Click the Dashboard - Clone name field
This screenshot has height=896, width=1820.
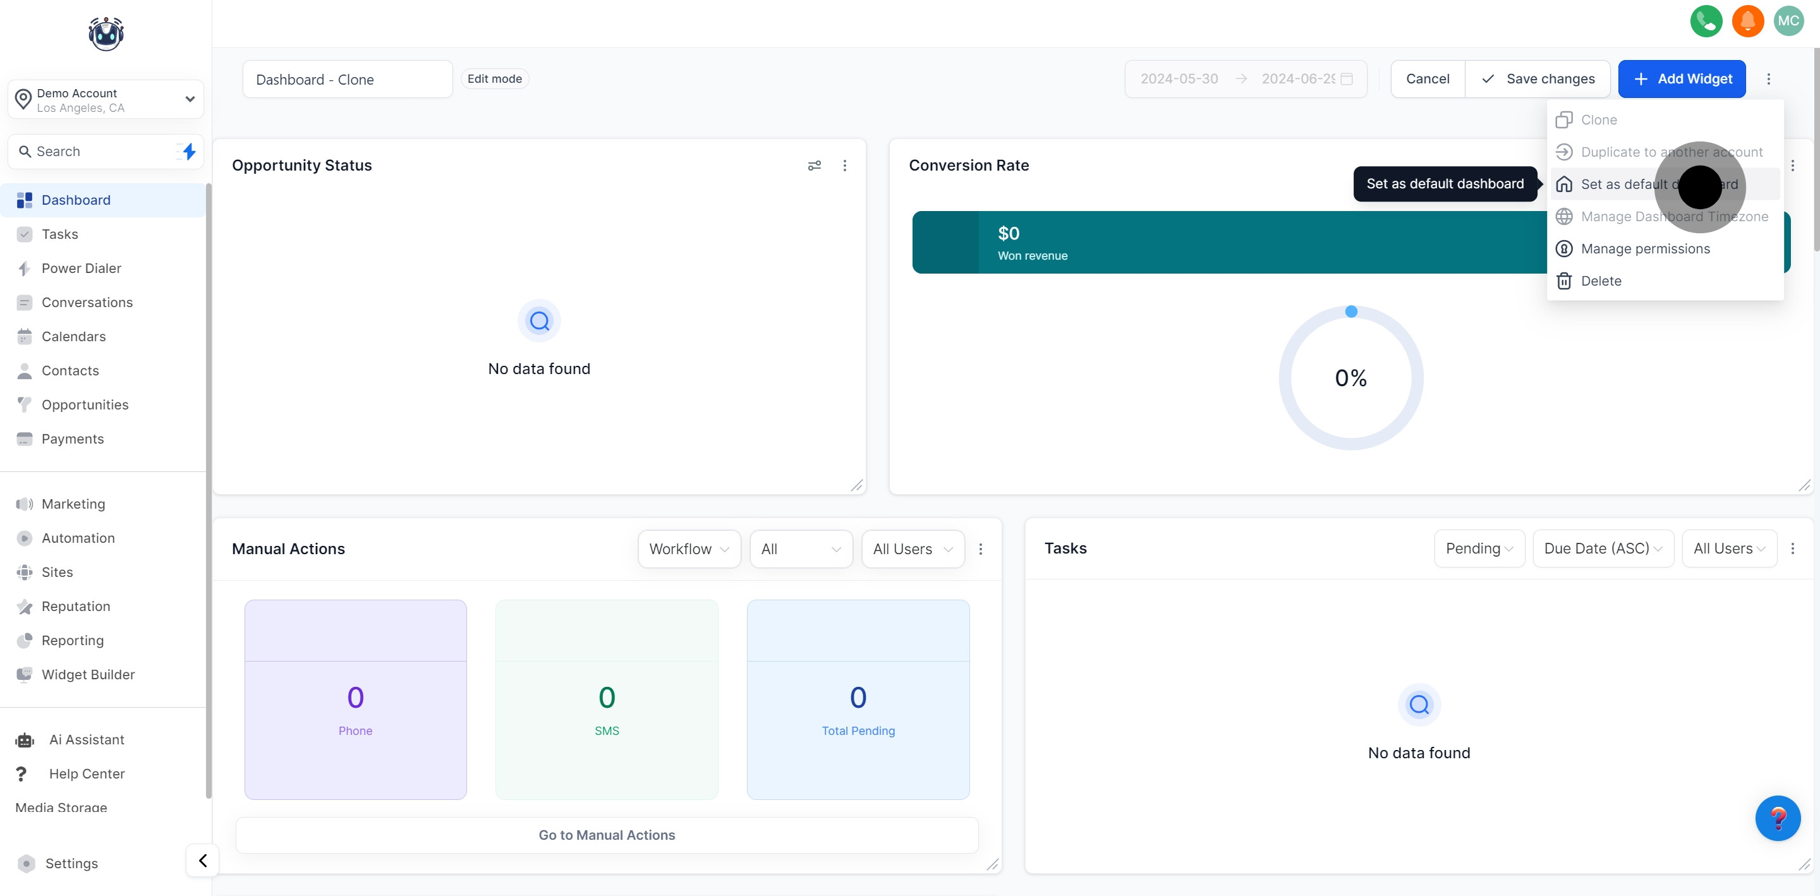pos(347,79)
